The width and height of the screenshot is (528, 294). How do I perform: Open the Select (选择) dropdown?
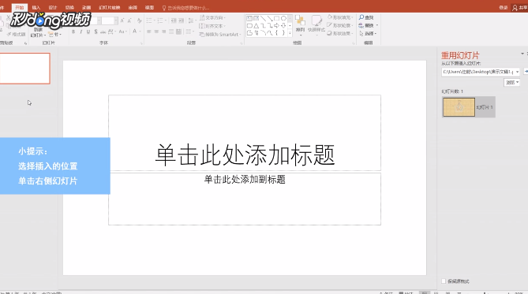[367, 34]
